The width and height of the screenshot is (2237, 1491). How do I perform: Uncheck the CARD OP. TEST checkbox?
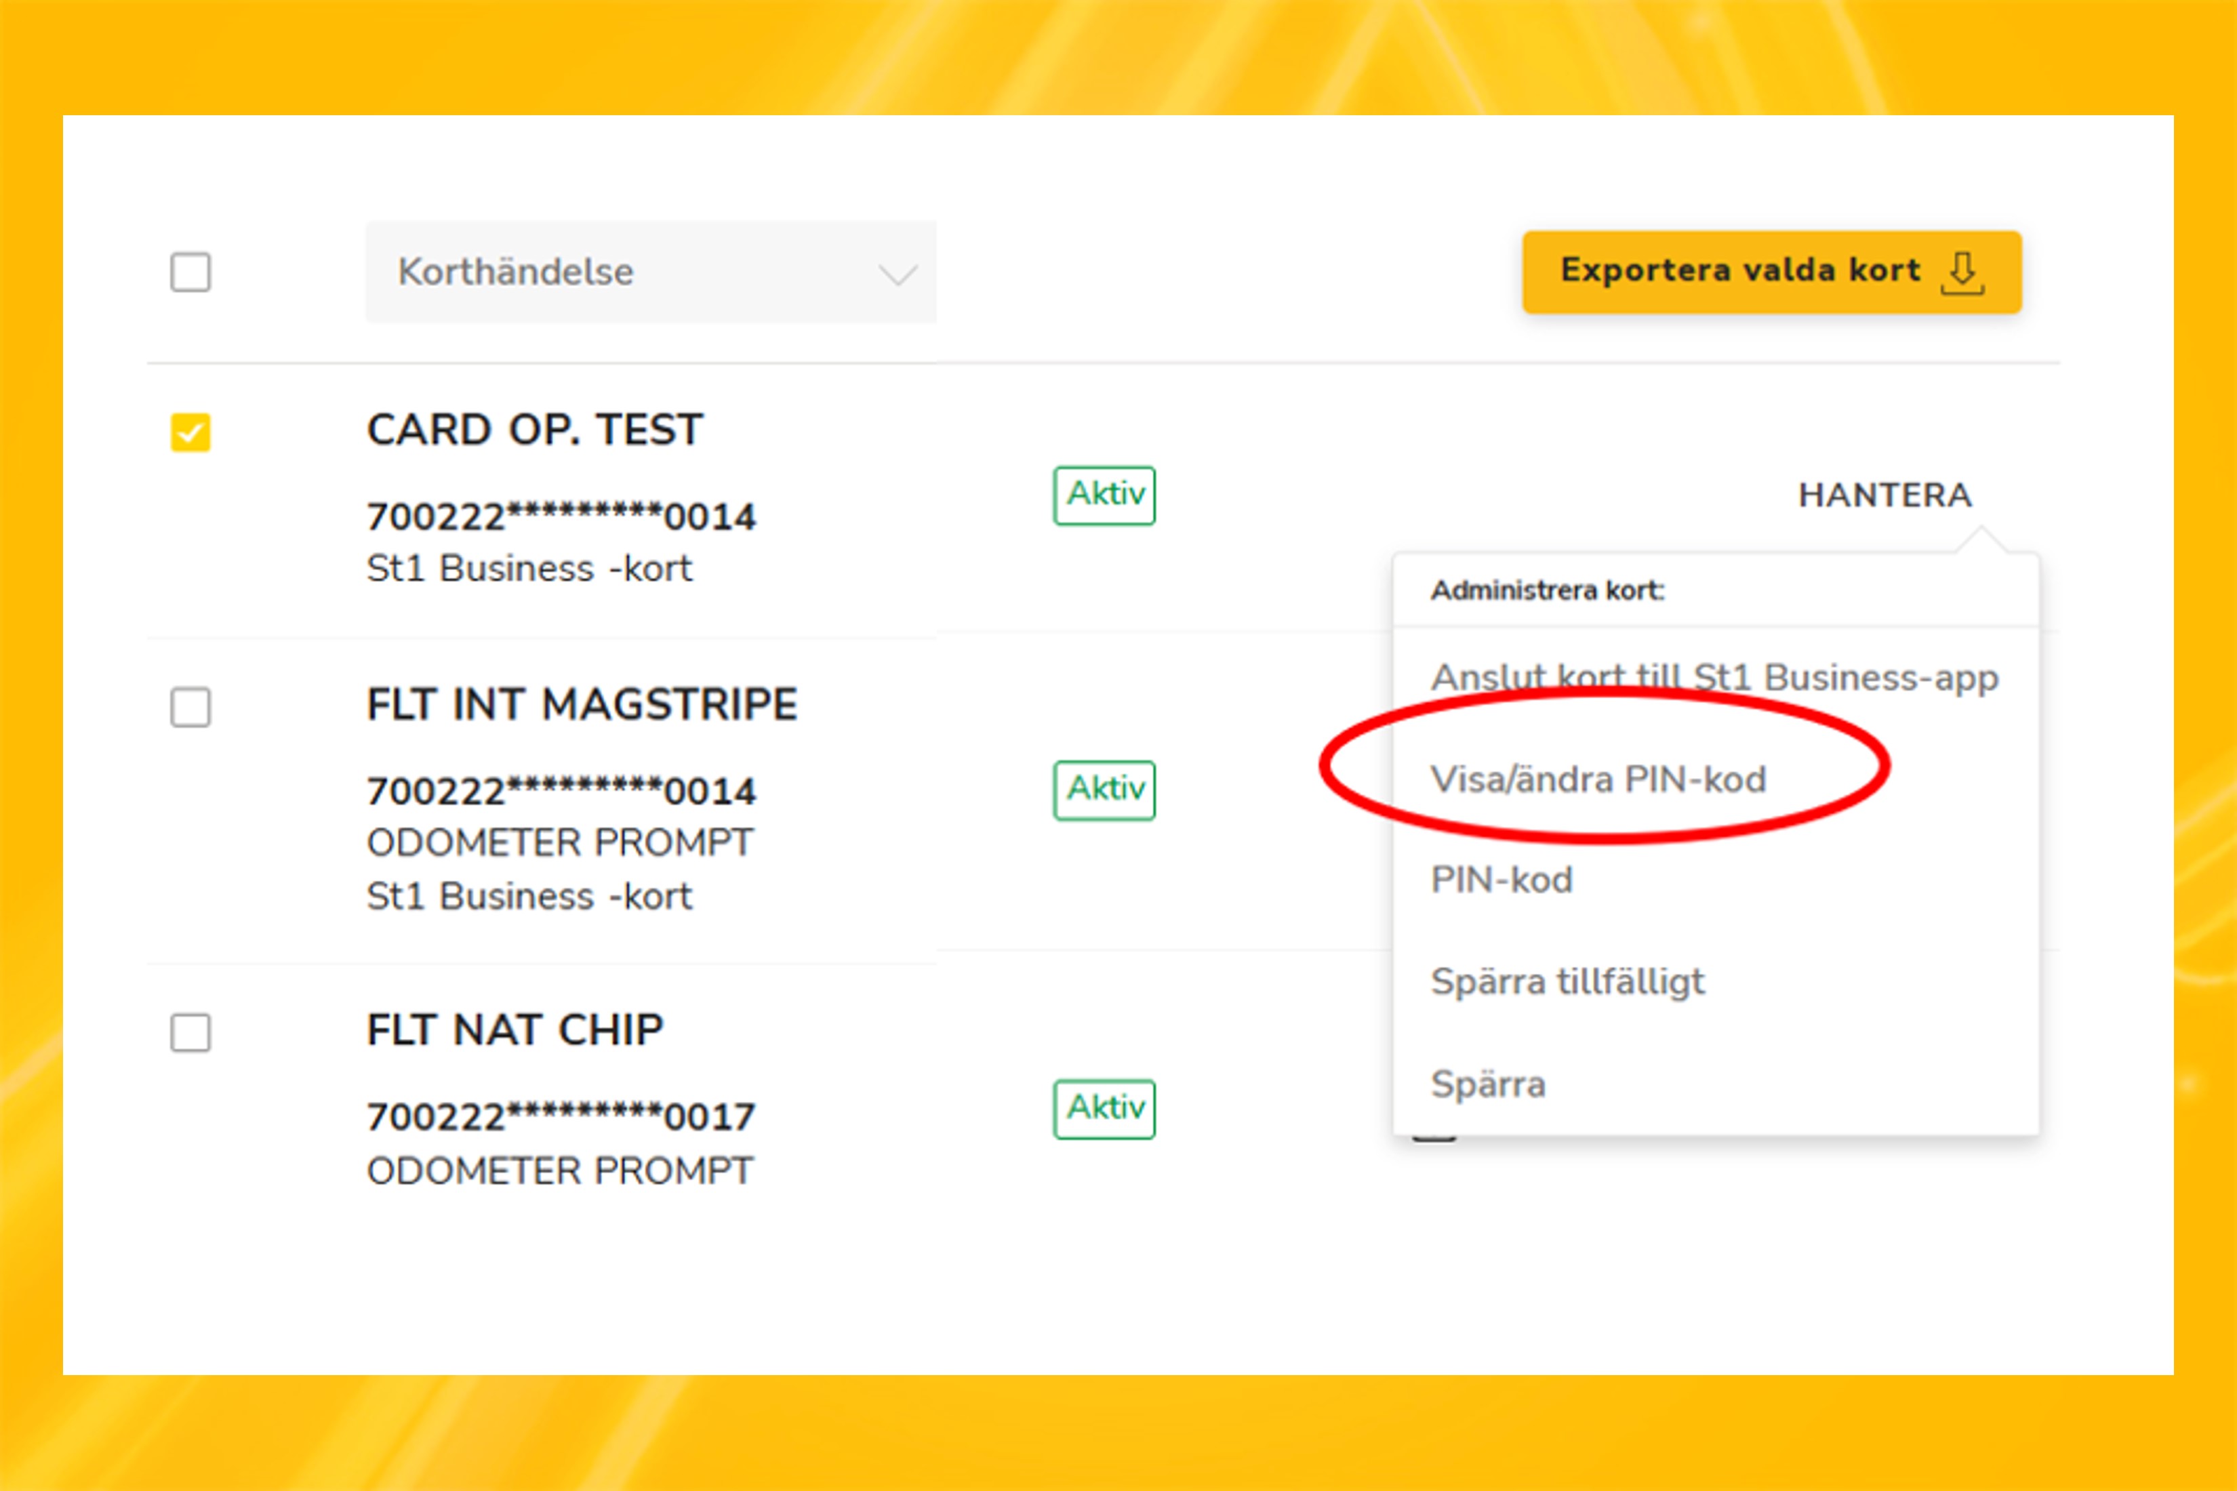[190, 432]
